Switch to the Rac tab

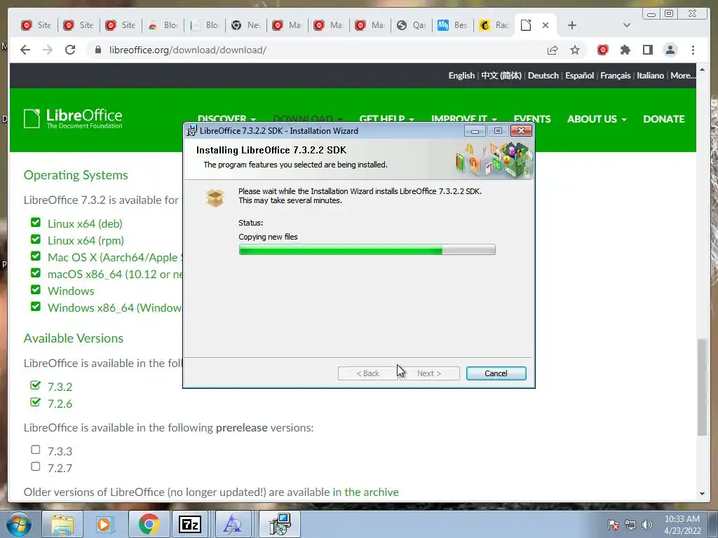[494, 25]
